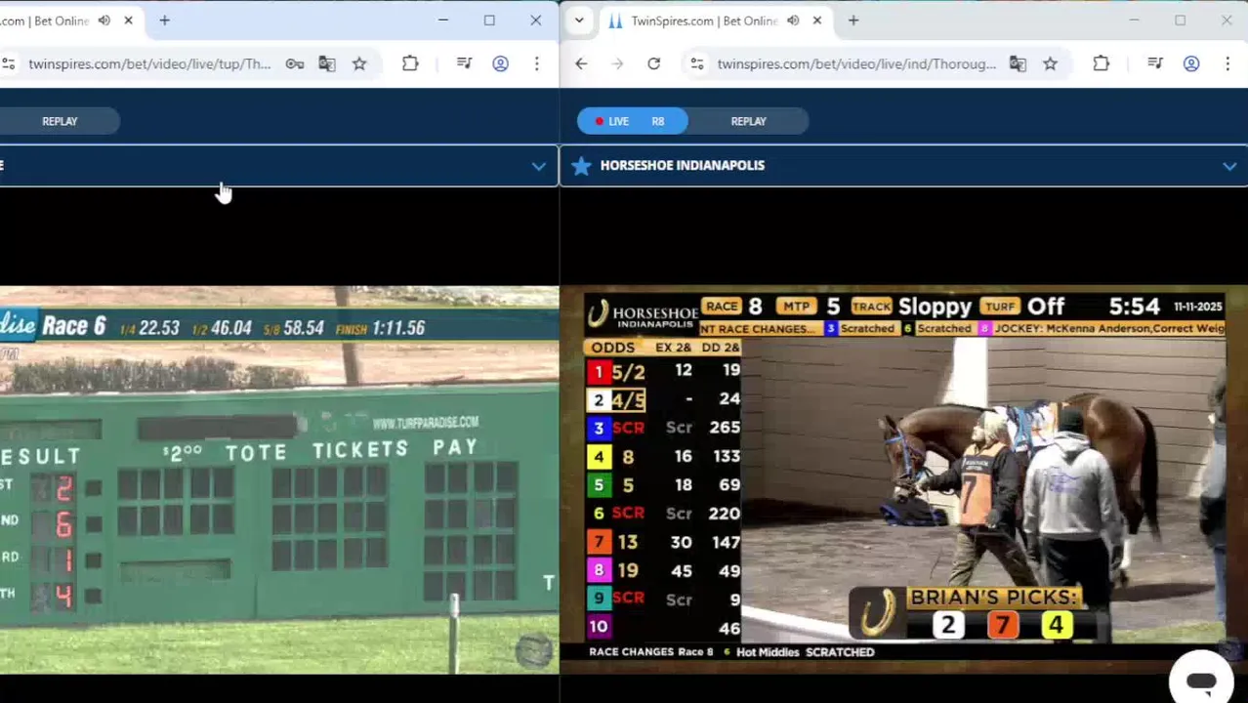
Task: Click the right window URL field
Action: click(x=856, y=63)
